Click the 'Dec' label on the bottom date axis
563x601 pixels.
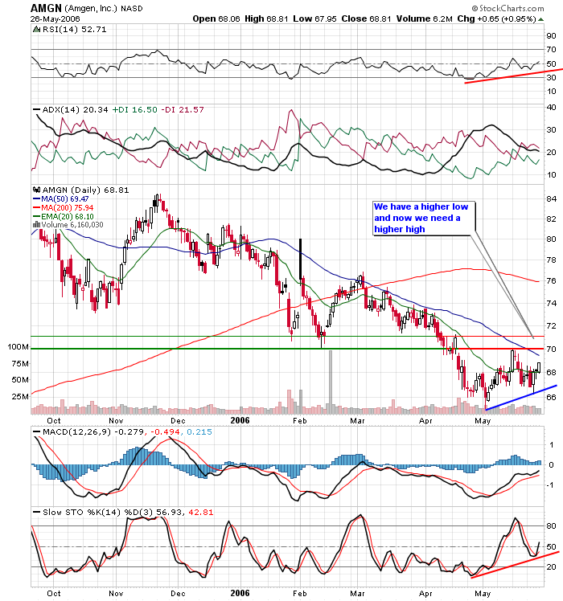point(178,593)
